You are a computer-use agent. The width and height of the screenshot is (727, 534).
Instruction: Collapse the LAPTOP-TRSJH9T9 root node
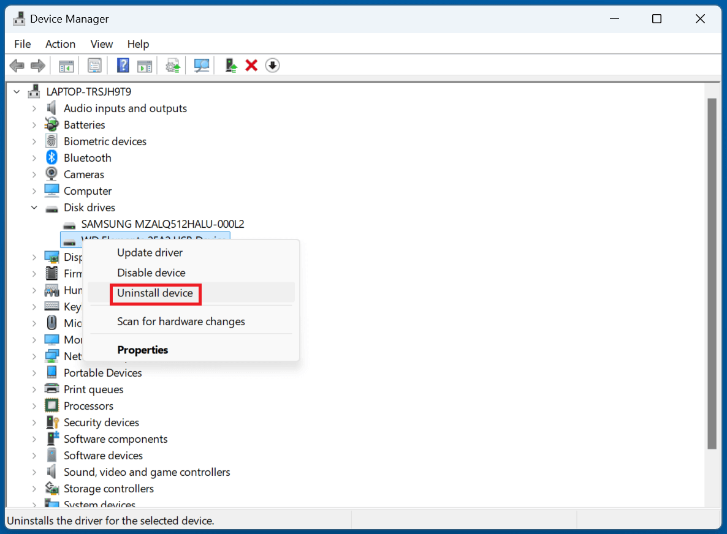tap(17, 91)
